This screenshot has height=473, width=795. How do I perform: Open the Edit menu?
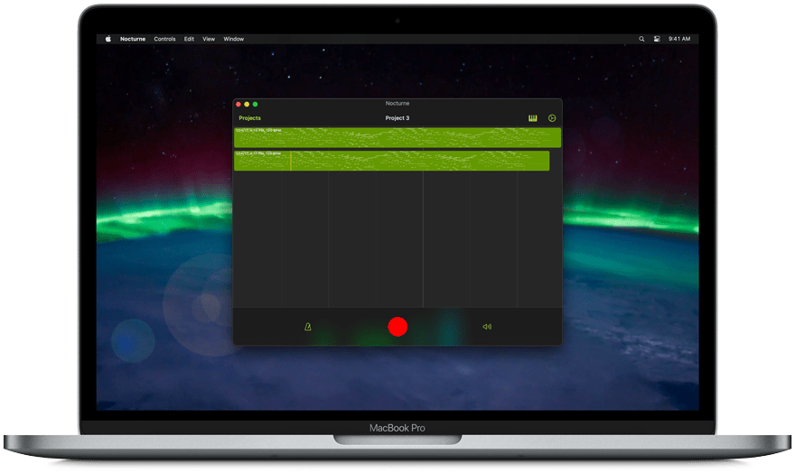tap(189, 39)
